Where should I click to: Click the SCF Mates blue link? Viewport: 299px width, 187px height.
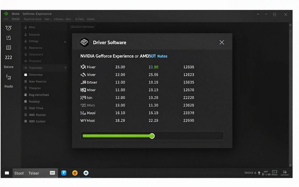pyautogui.click(x=158, y=56)
